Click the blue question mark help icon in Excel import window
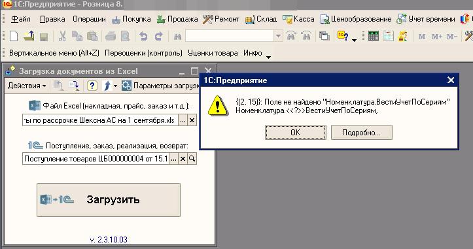Image resolution: width=473 pixels, height=249 pixels. (92, 86)
